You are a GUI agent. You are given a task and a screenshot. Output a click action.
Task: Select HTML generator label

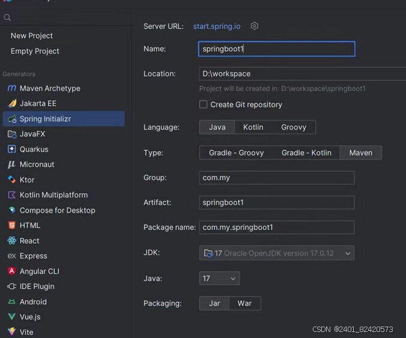[x=30, y=225]
